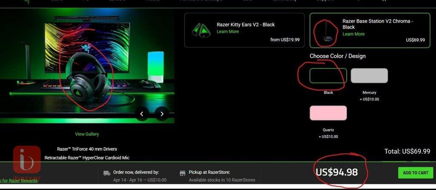Click the Base Station stand product icon
The width and height of the screenshot is (436, 190).
[326, 33]
